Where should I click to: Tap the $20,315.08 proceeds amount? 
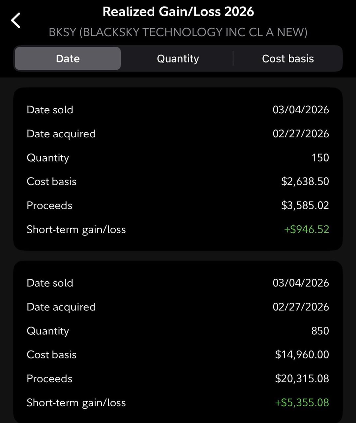coord(302,378)
